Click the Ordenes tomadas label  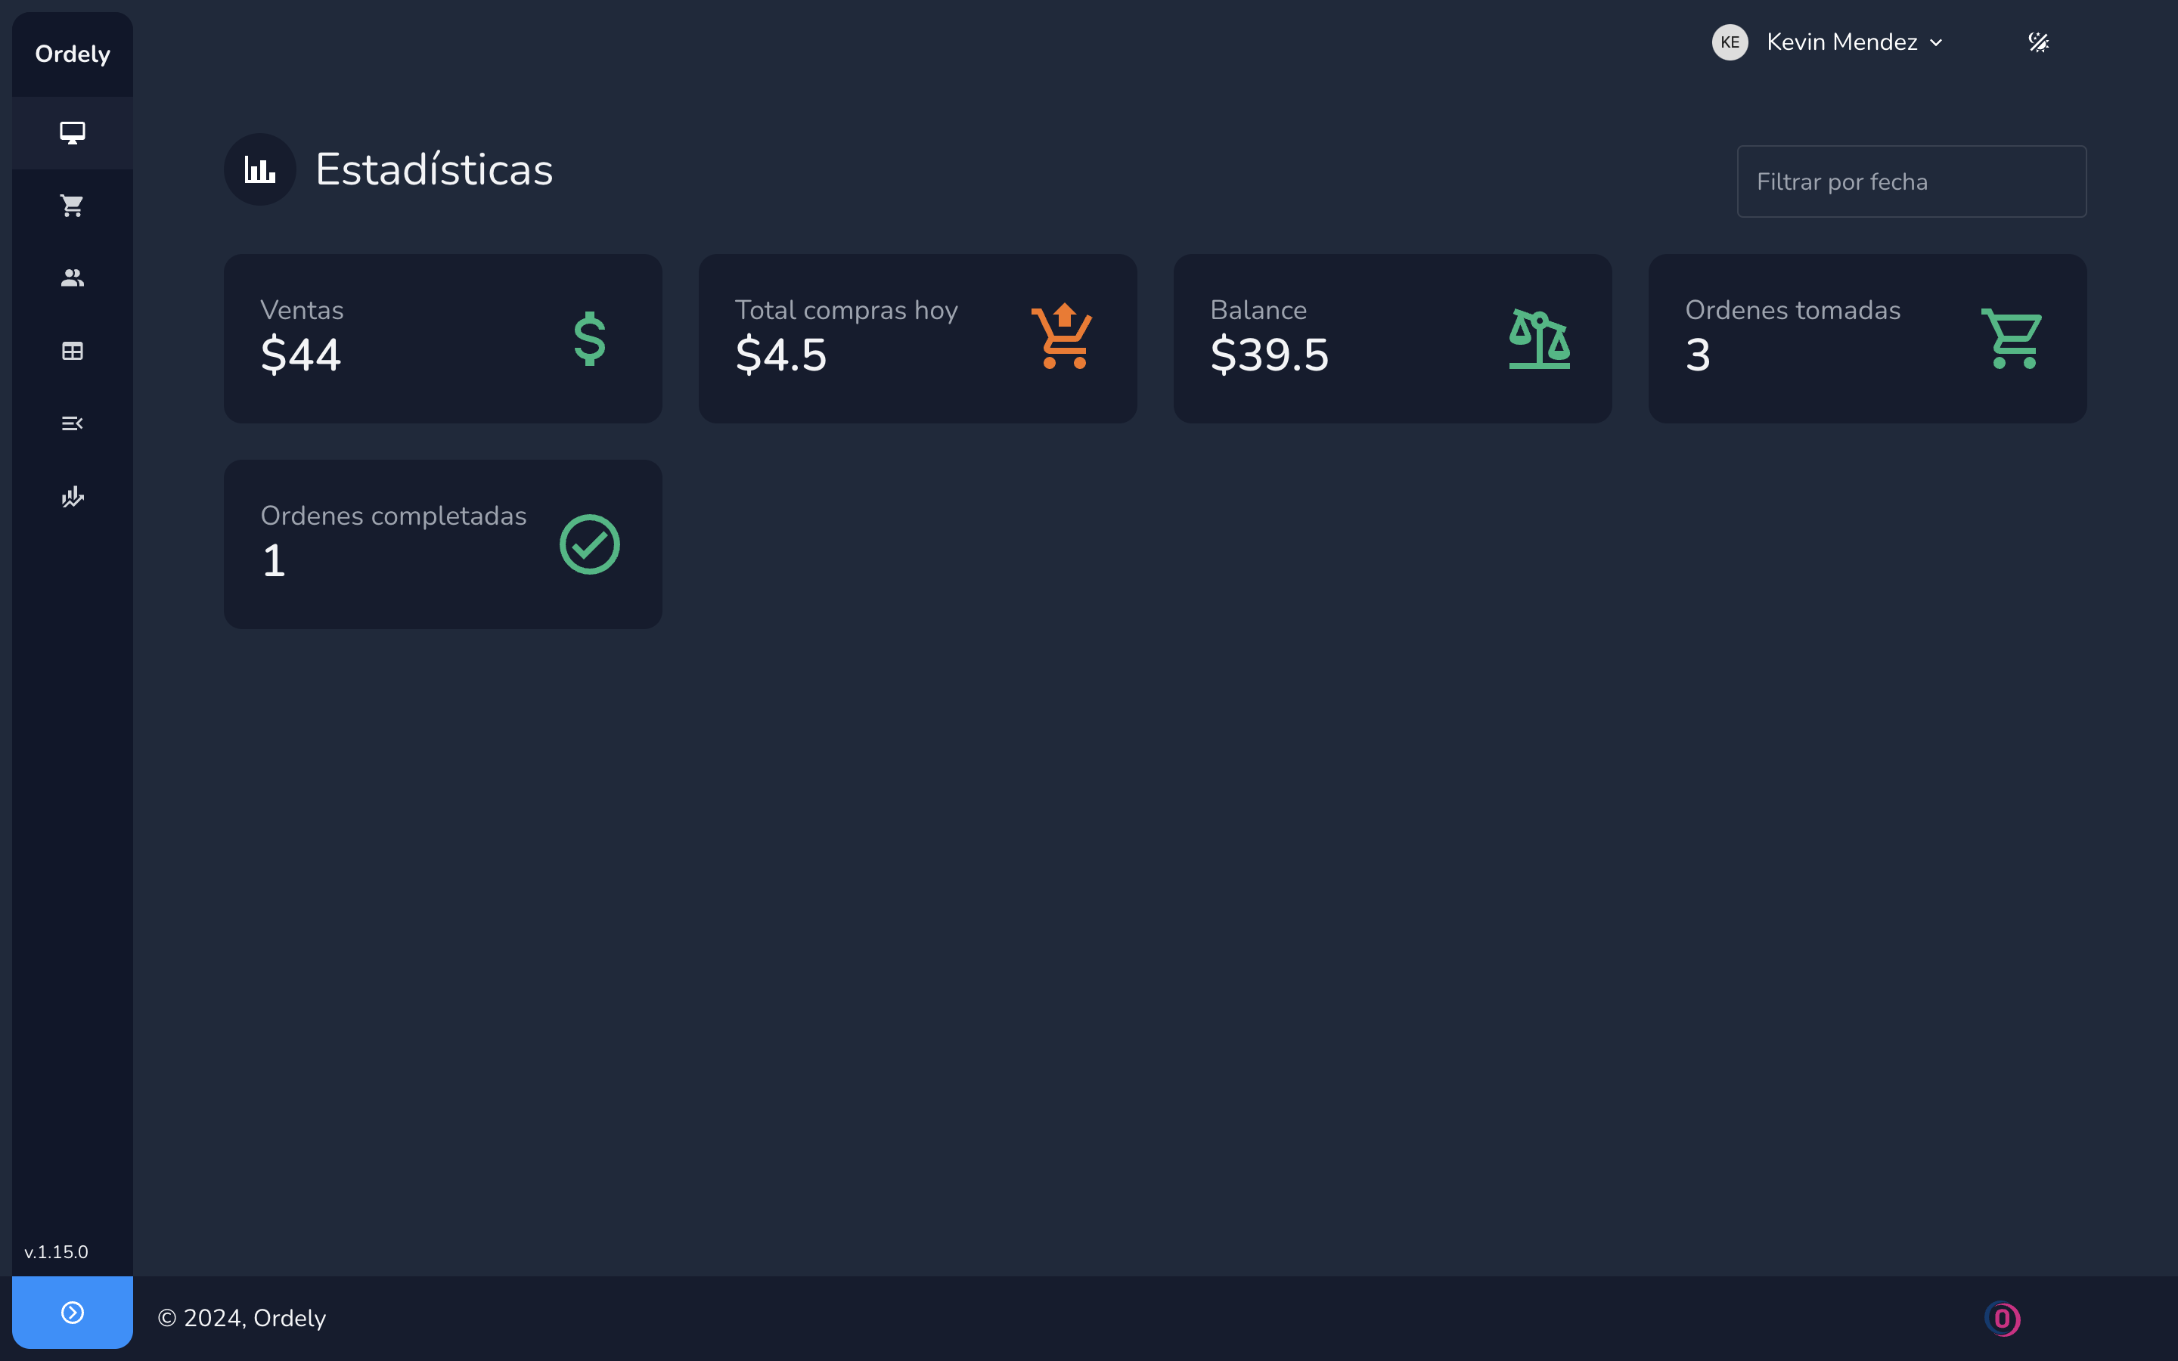pos(1792,310)
